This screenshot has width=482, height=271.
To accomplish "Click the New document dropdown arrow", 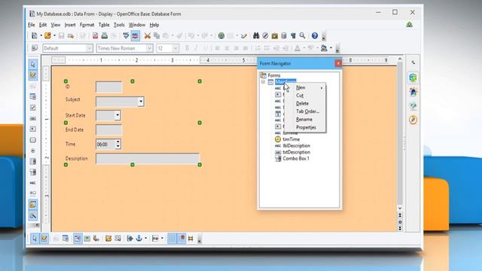I will click(x=41, y=35).
